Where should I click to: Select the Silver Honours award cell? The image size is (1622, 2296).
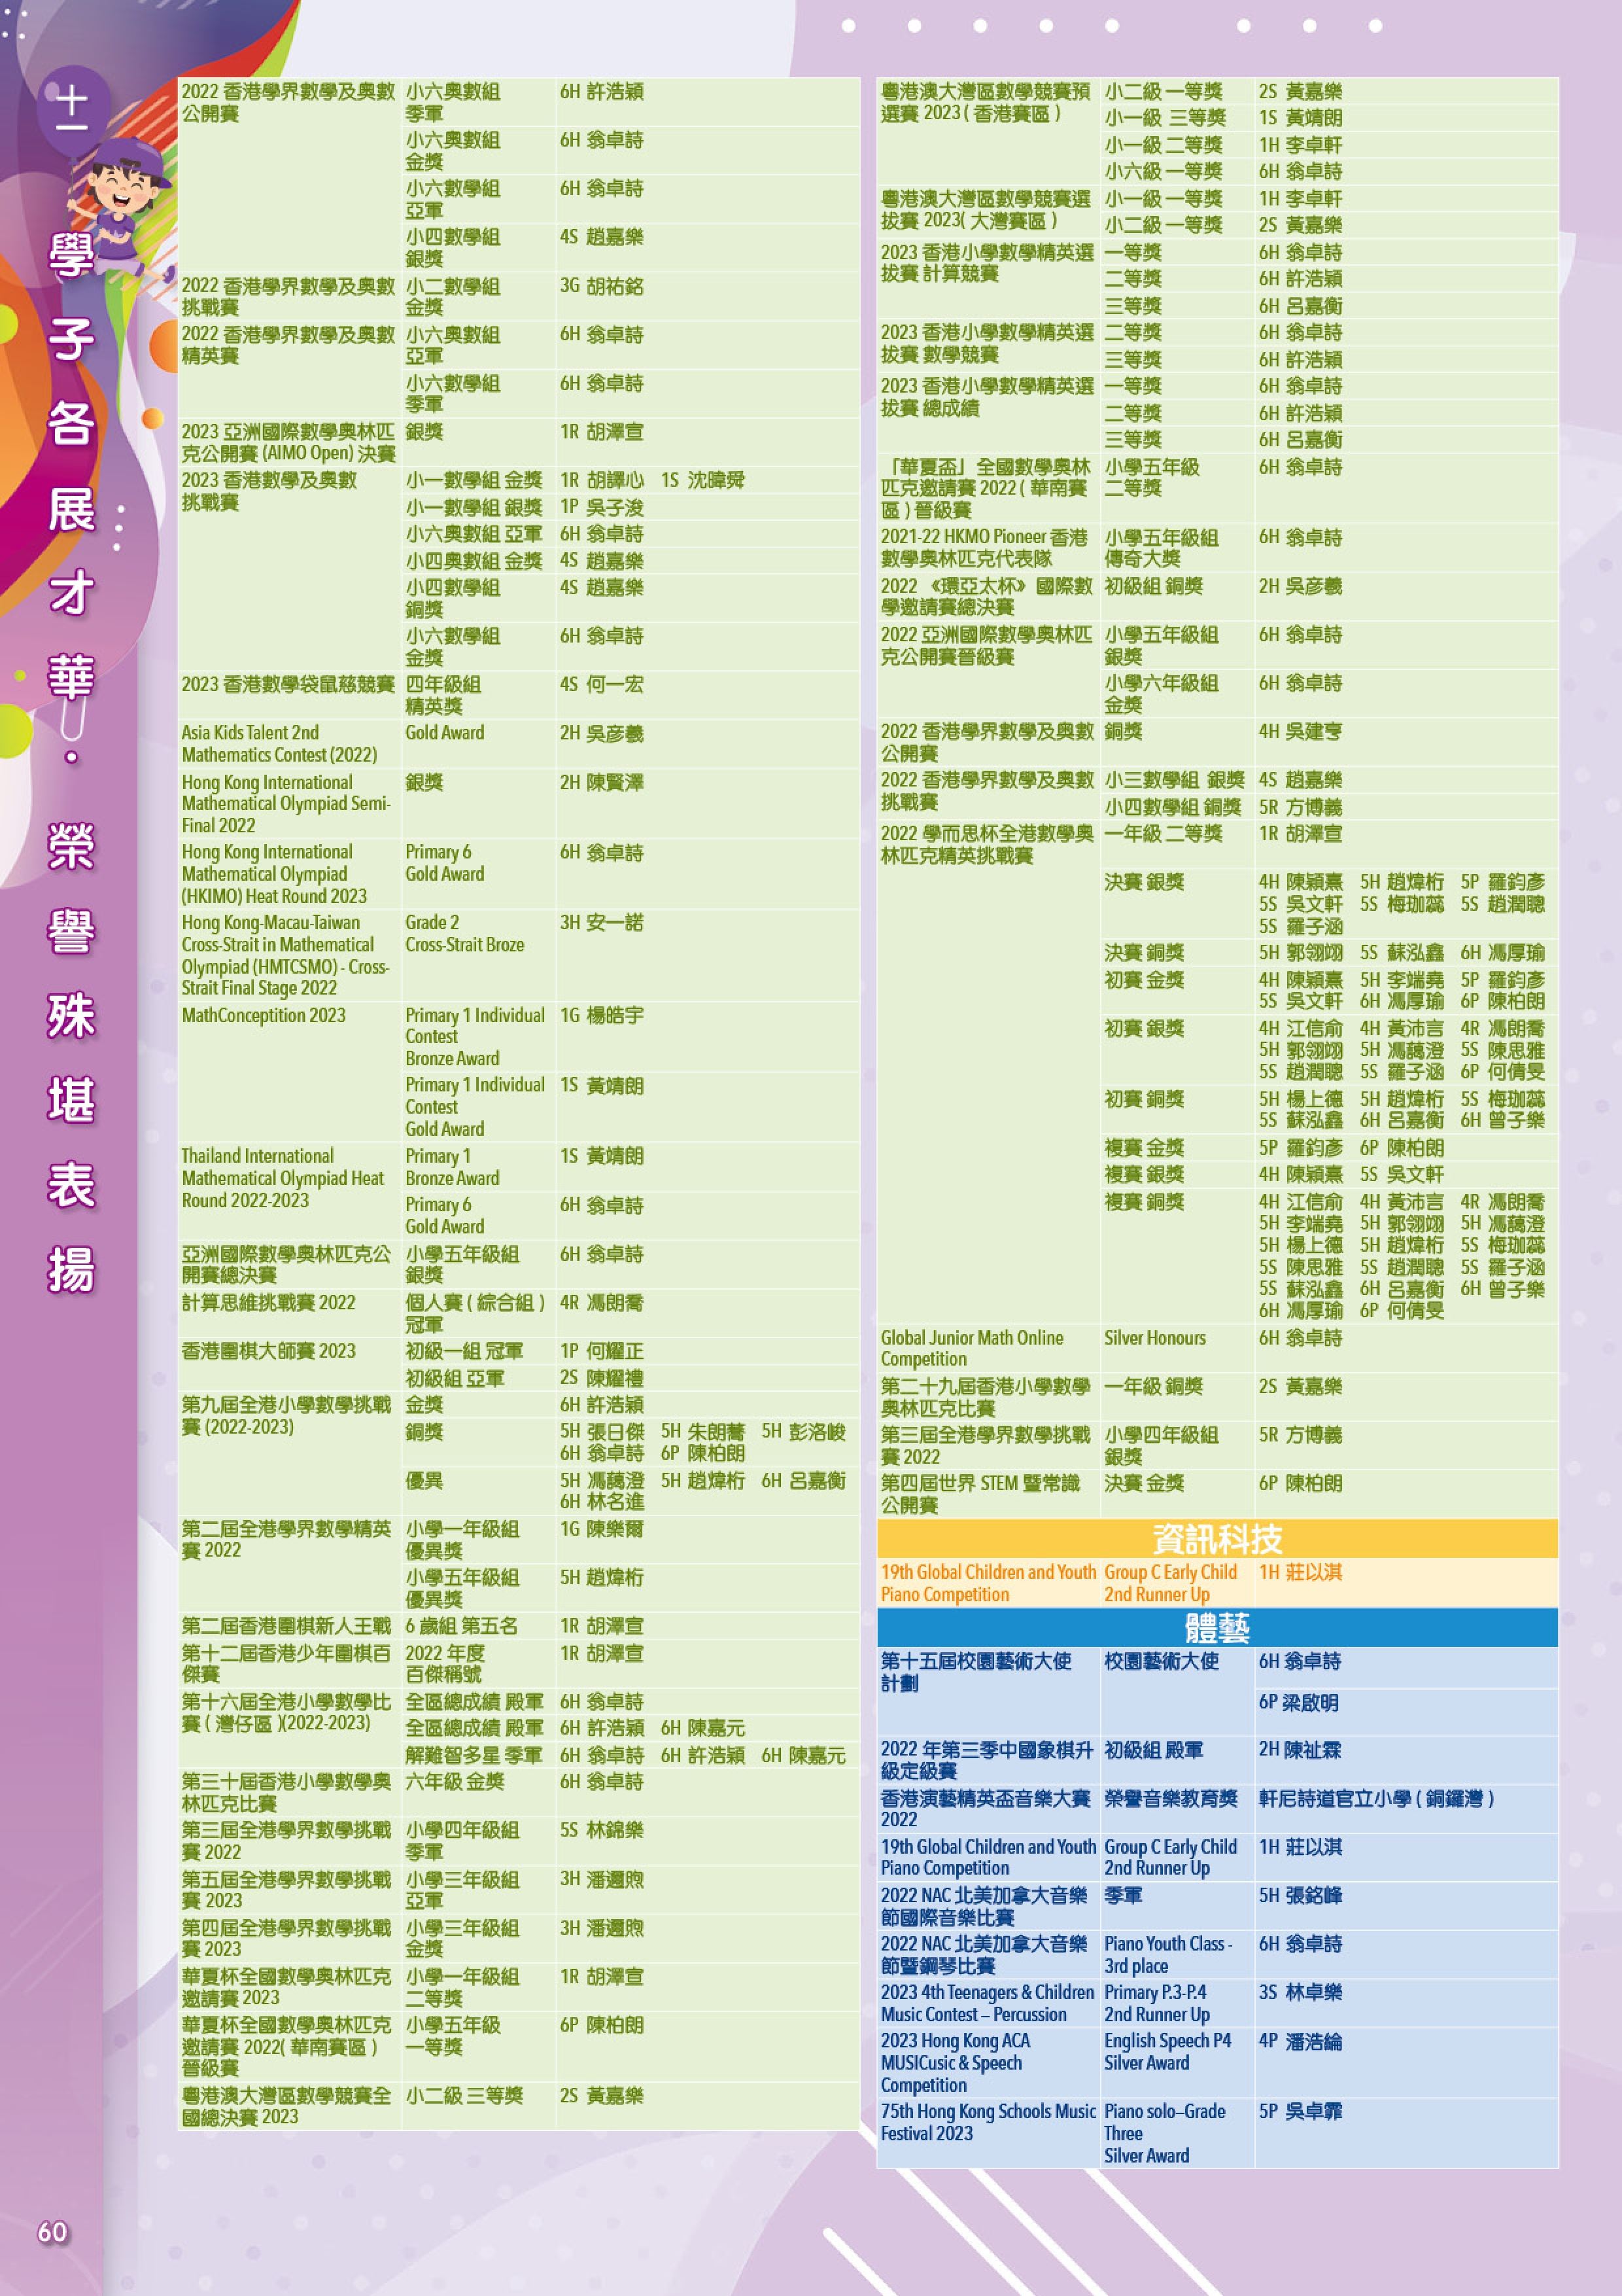[x=1154, y=1338]
